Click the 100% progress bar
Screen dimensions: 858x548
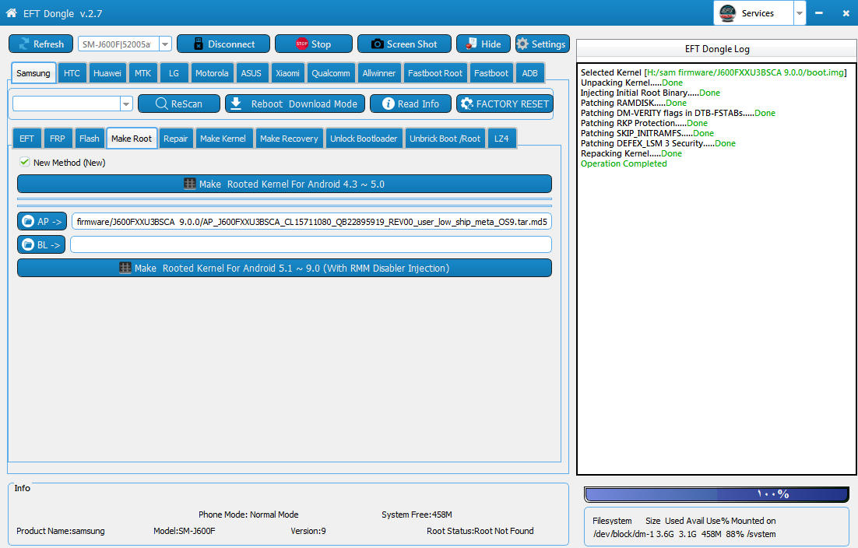(x=717, y=494)
